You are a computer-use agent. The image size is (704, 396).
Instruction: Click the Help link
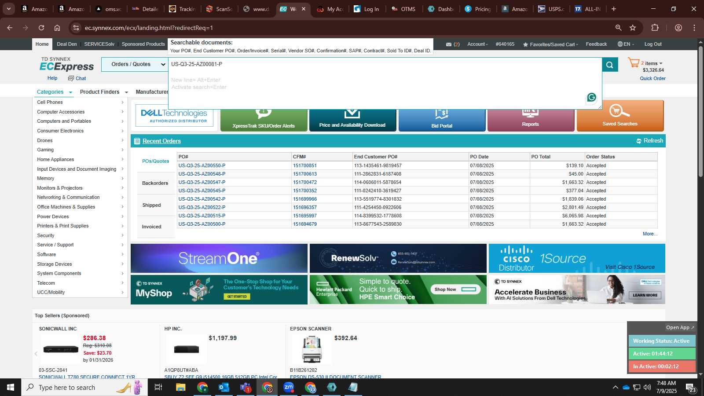52,78
